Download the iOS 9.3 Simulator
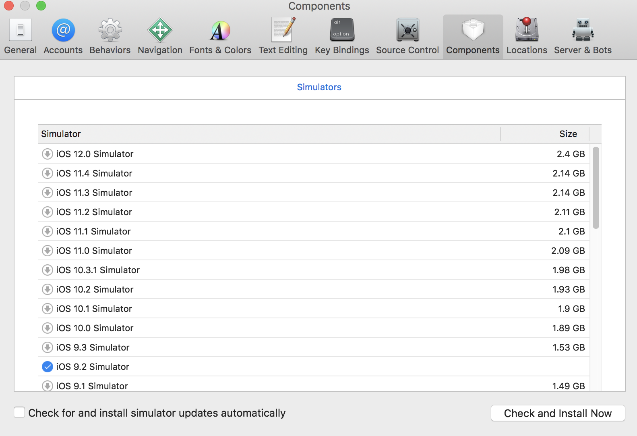This screenshot has width=637, height=436. tap(48, 347)
